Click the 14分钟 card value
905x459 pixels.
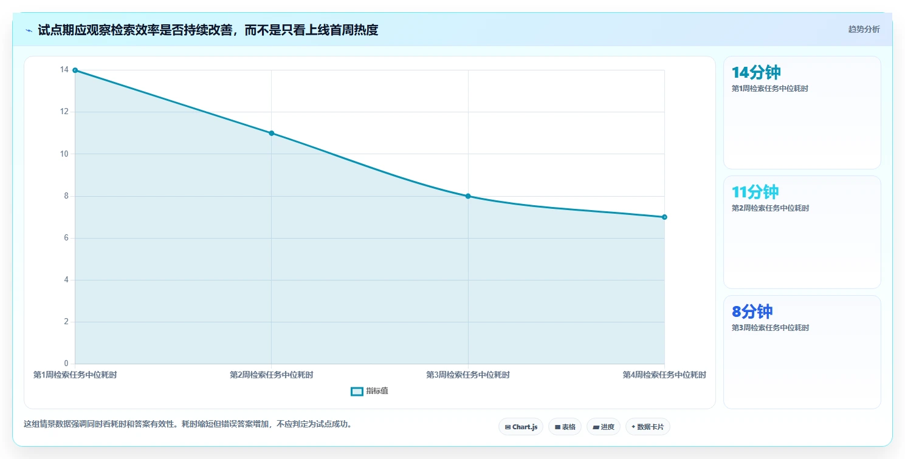click(x=756, y=72)
